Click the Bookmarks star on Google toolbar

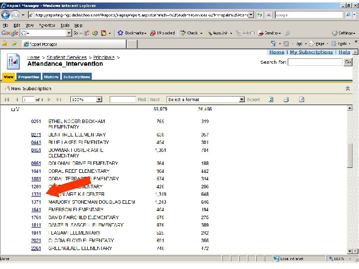click(120, 33)
